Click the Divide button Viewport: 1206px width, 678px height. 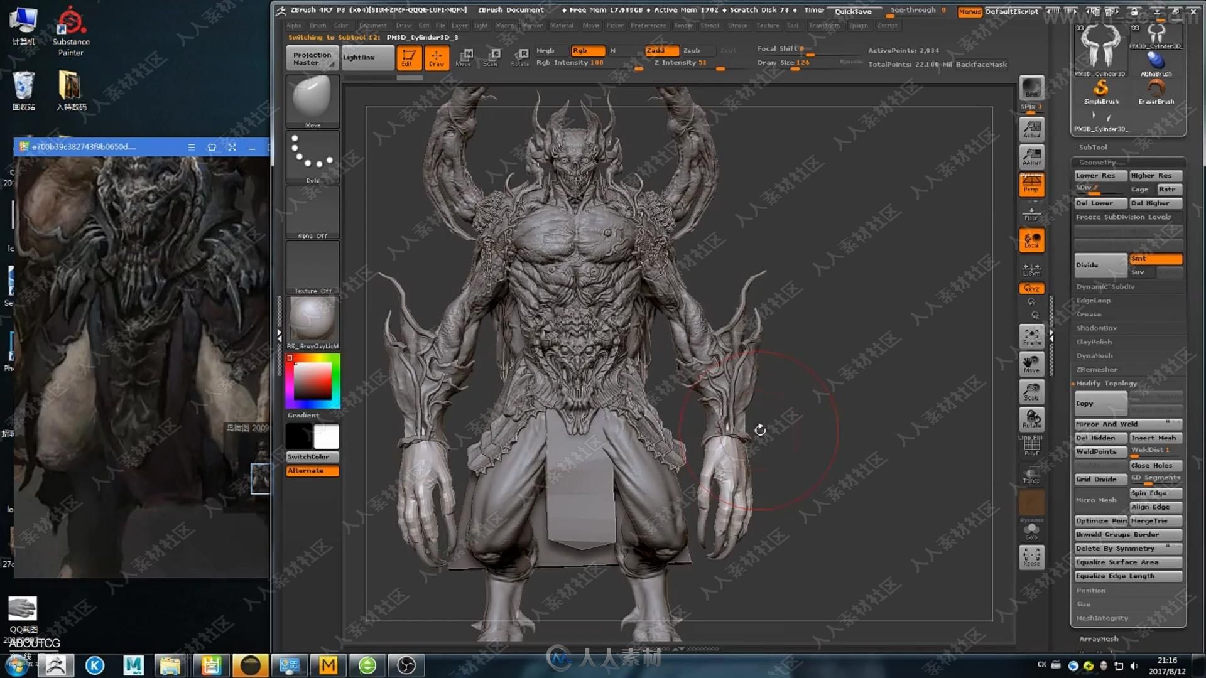pyautogui.click(x=1100, y=265)
